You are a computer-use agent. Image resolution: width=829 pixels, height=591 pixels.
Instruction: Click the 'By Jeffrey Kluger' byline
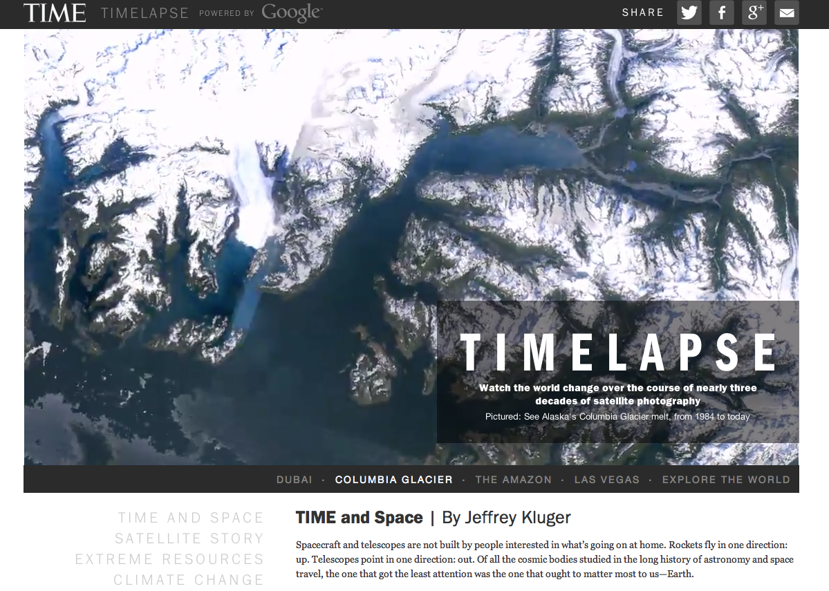coord(507,518)
